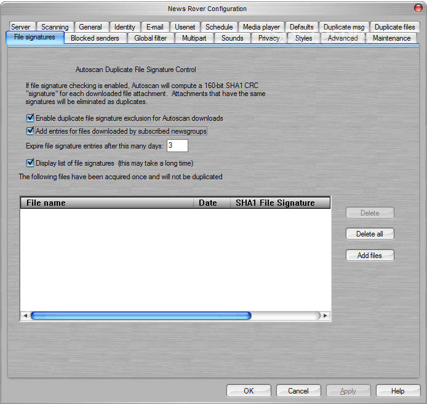This screenshot has height=404, width=427.
Task: Open Help for this dialog
Action: coord(398,391)
